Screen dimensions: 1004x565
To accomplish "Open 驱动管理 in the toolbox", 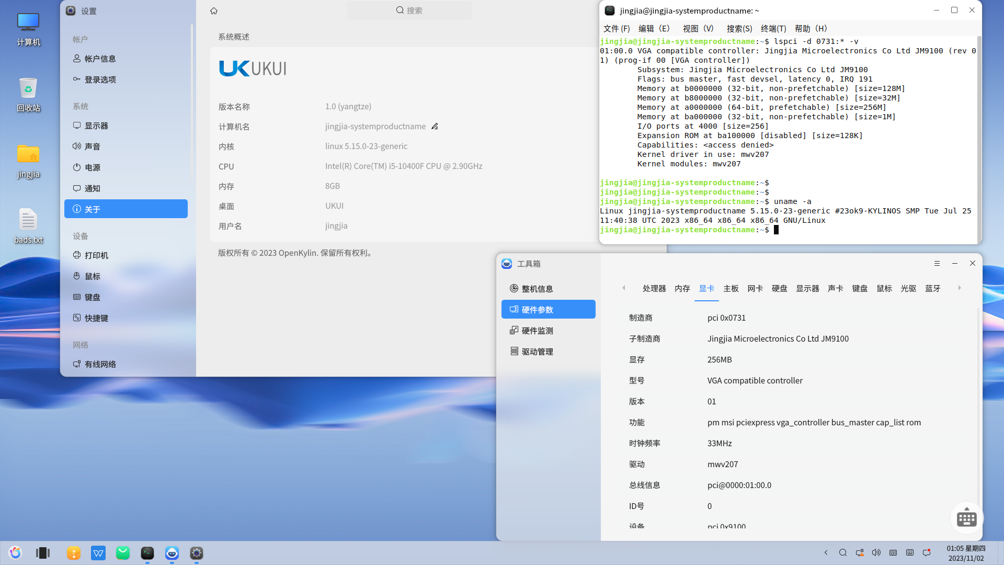I will (538, 352).
